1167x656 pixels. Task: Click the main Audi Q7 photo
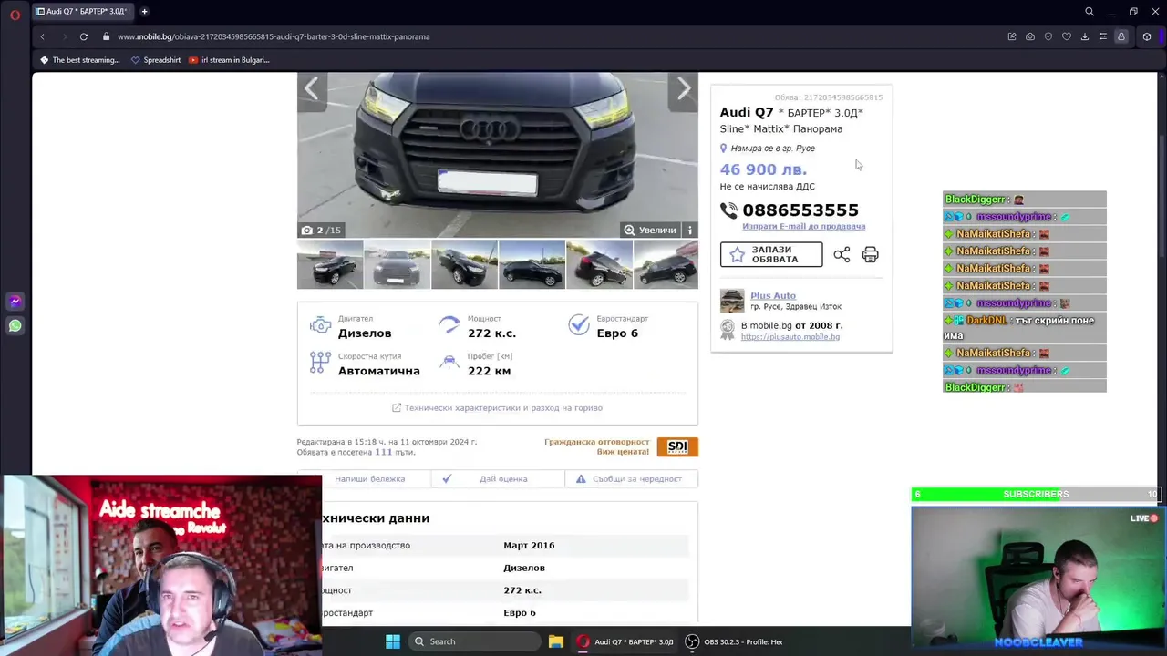498,156
